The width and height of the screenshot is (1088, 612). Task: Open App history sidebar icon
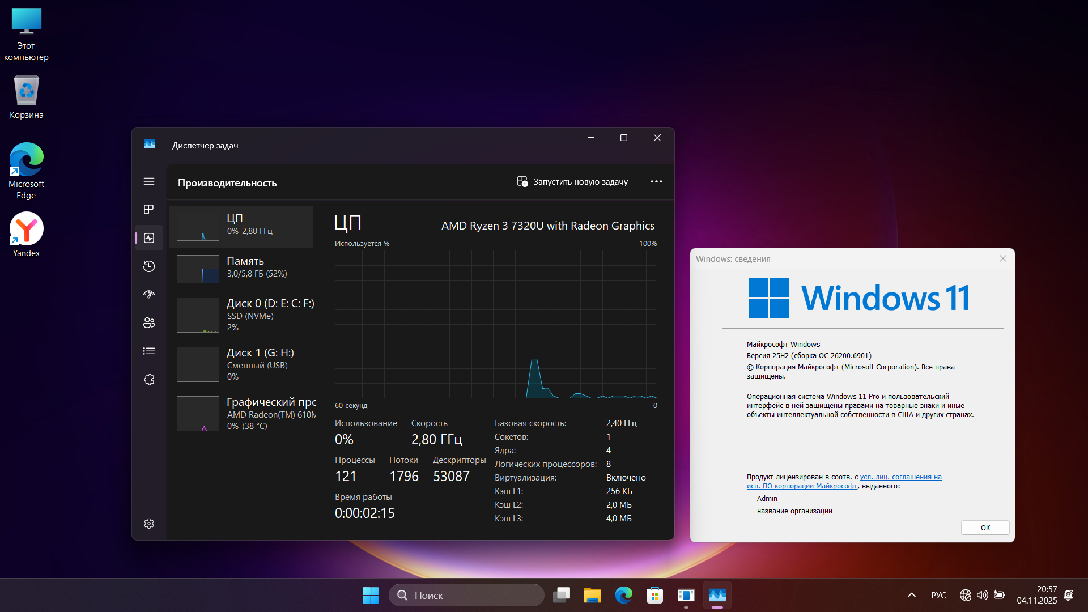pos(149,266)
